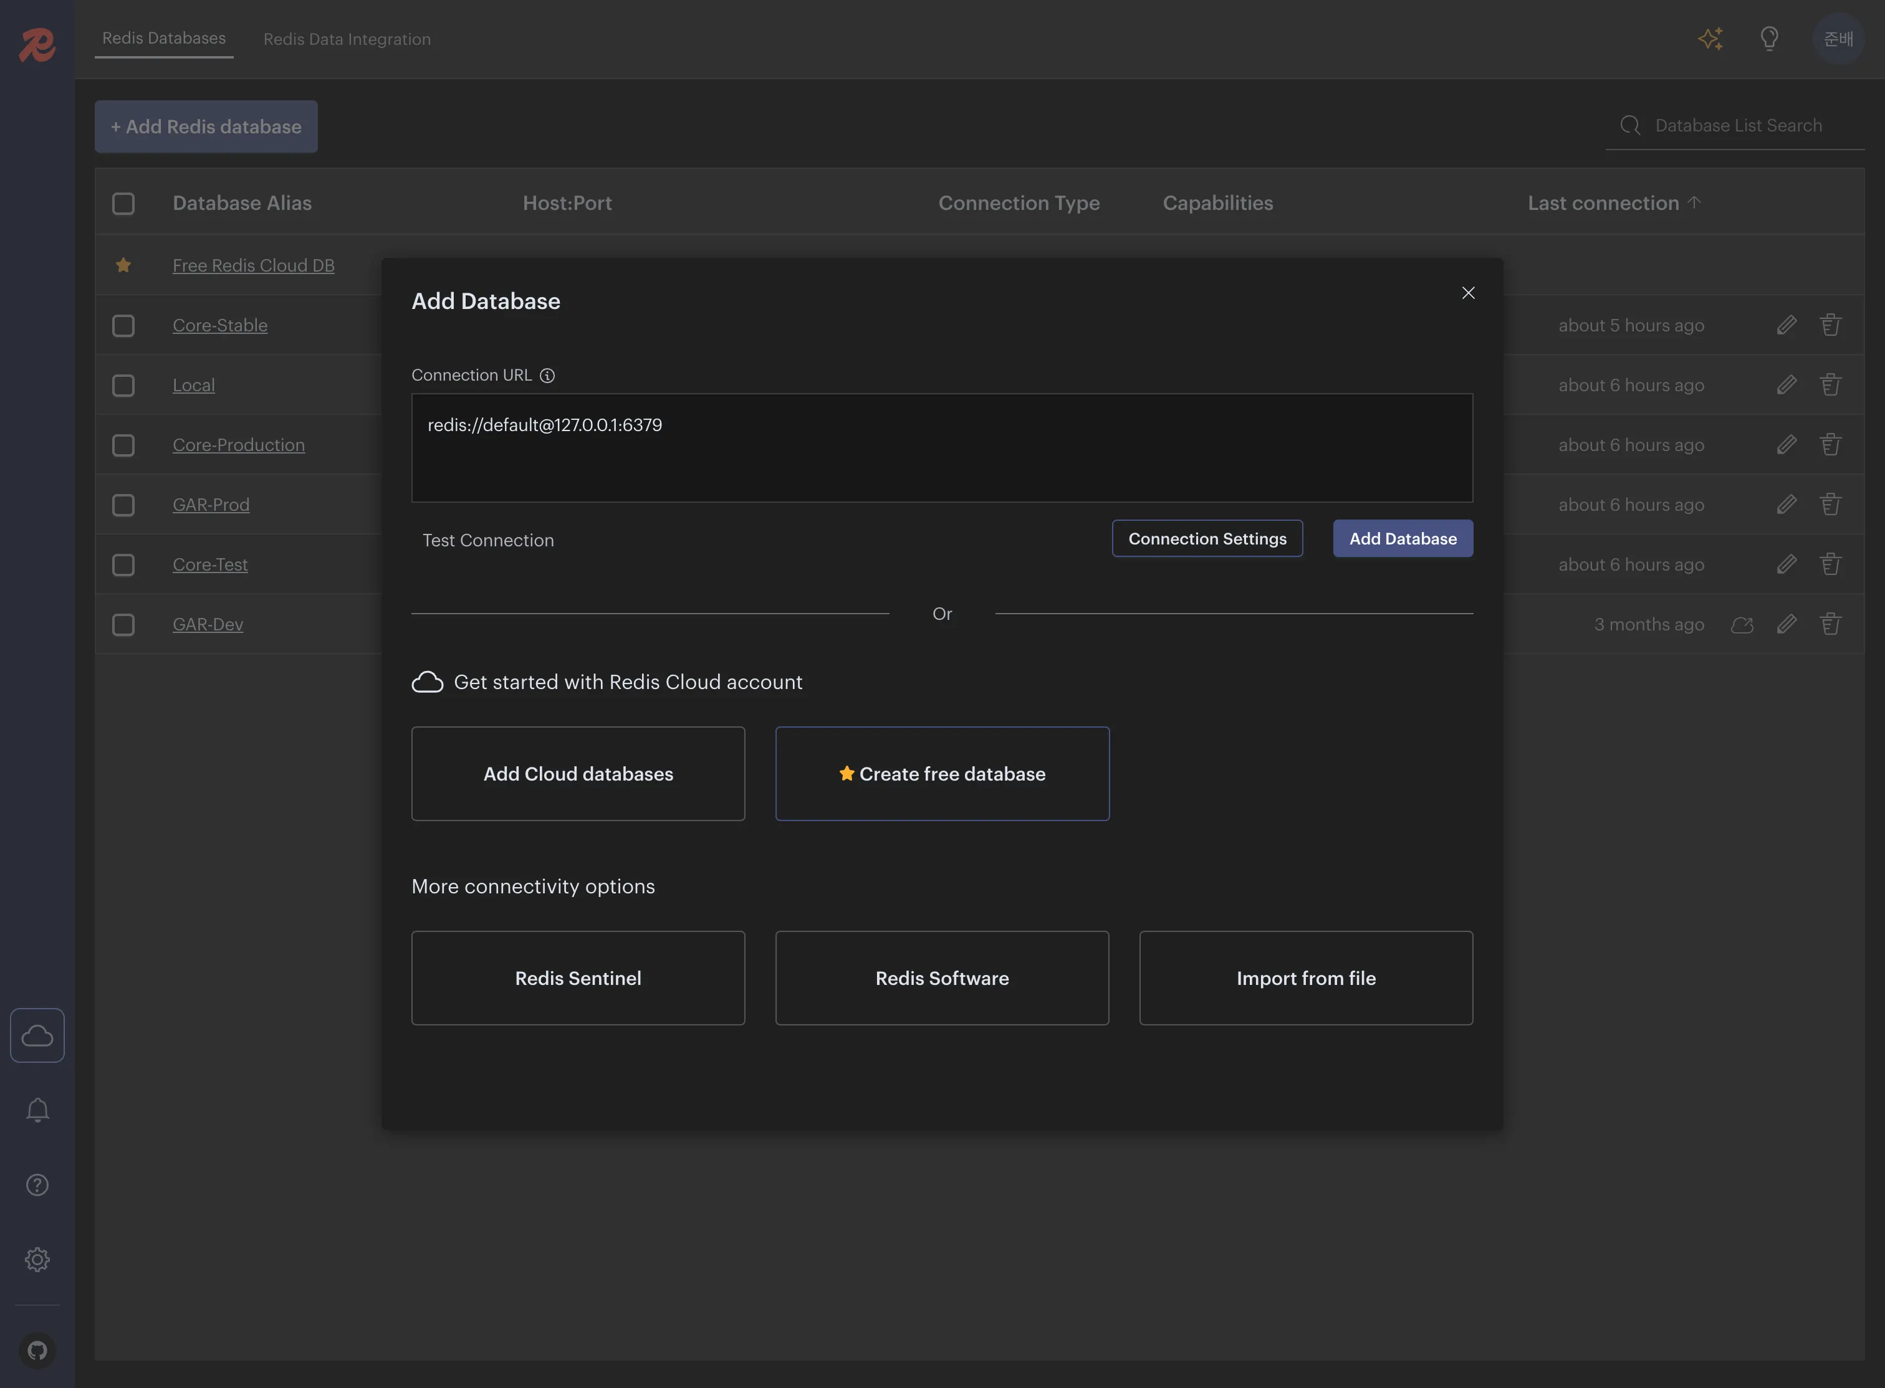Sort by Last connection column arrow

pyautogui.click(x=1694, y=202)
